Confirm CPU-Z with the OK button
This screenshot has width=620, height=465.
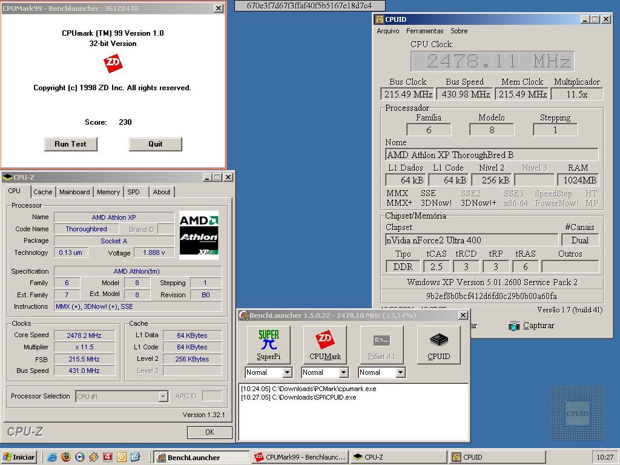point(209,432)
